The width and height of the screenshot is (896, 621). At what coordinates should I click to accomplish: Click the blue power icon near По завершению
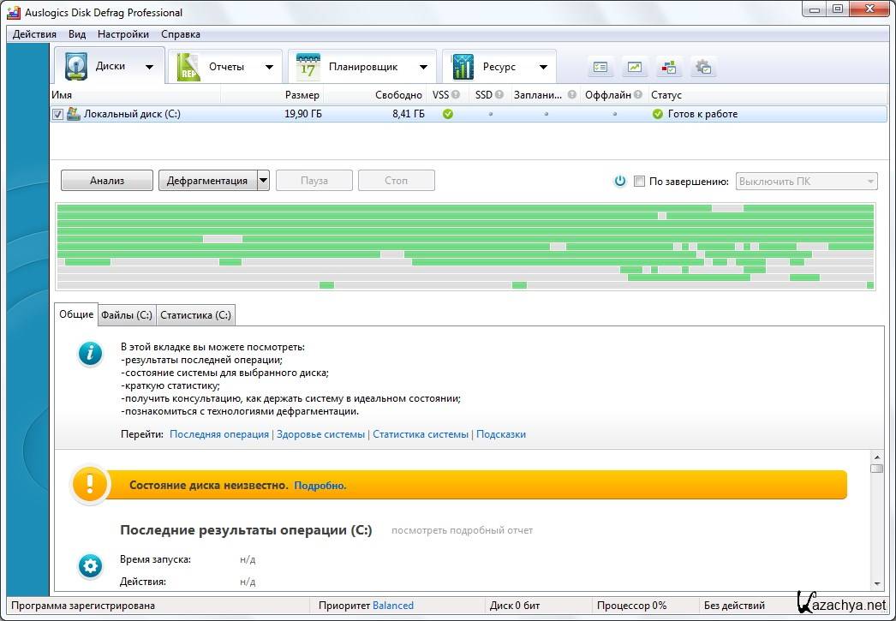[x=620, y=182]
